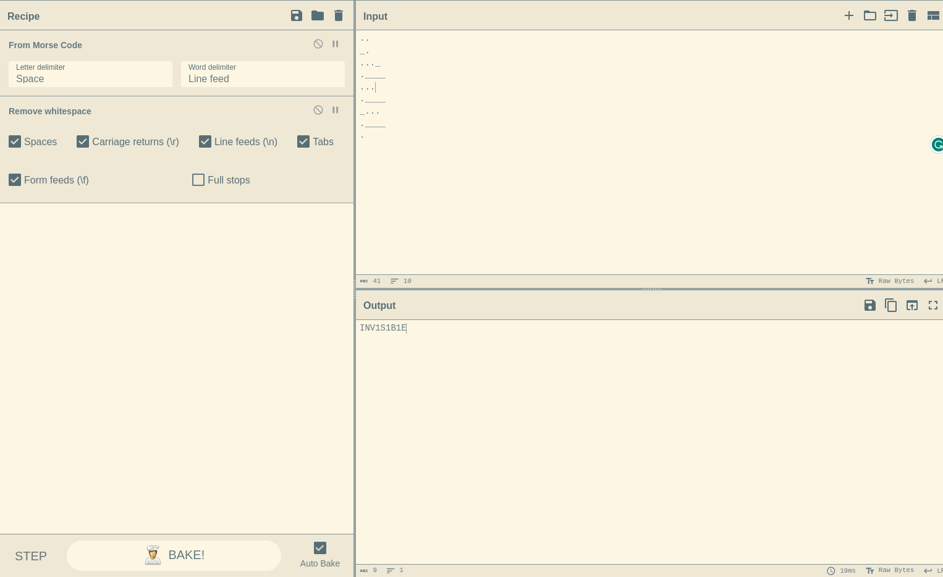943x577 pixels.
Task: Toggle the Auto Bake checkbox
Action: (x=320, y=548)
